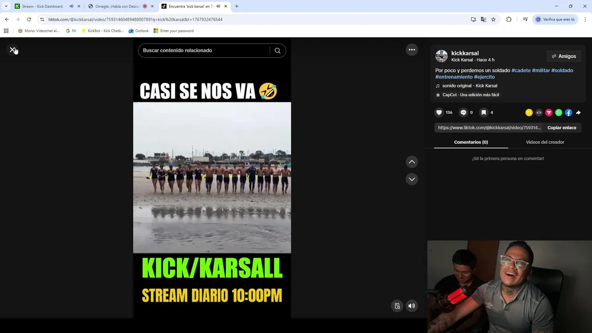
Task: Mute audio on the Kick Dashboard tab
Action: [71, 6]
